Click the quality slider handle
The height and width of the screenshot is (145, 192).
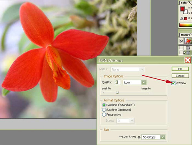coord(117,92)
